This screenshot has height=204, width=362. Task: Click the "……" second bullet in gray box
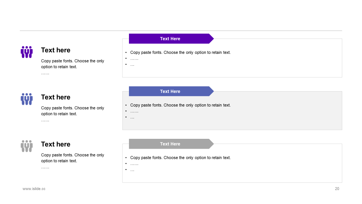134,111
